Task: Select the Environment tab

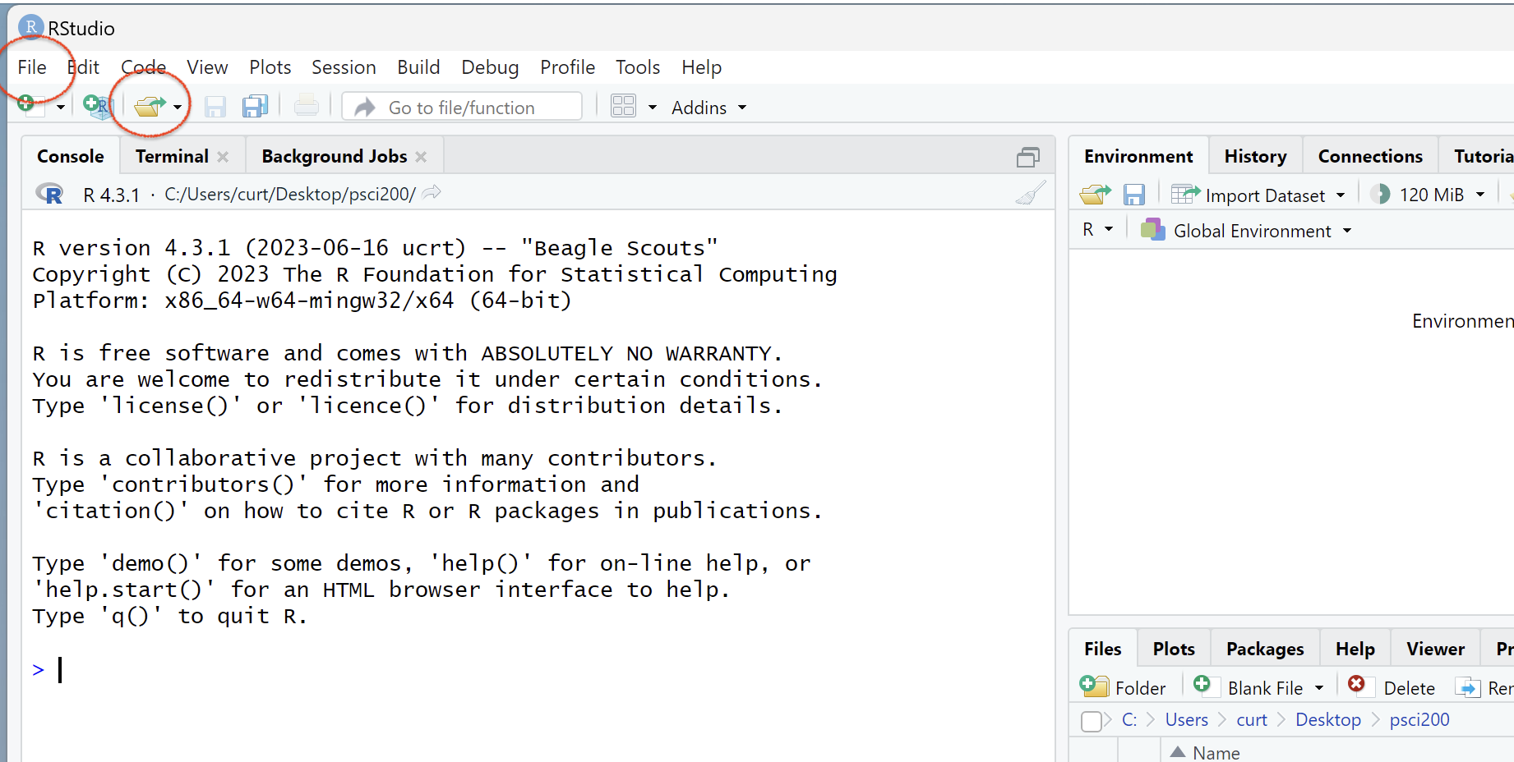Action: click(1138, 156)
